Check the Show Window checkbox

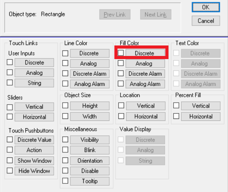(x=10, y=161)
